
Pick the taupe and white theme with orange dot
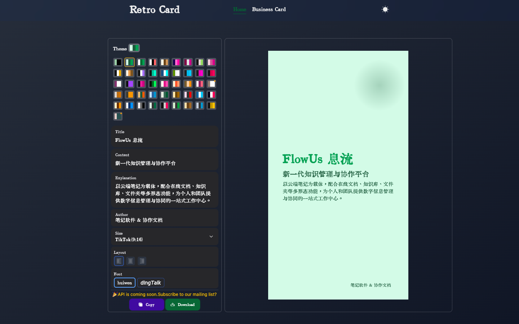pyautogui.click(x=211, y=84)
